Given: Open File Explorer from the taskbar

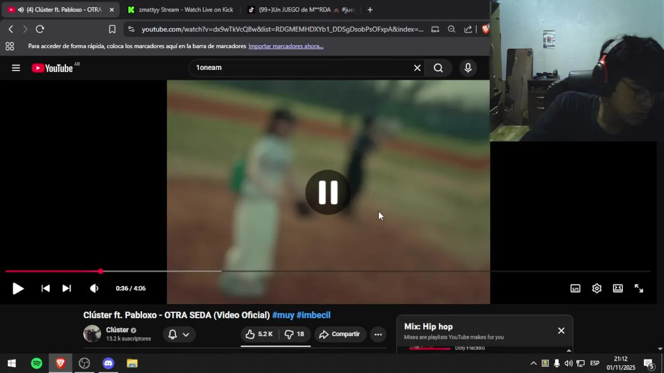Looking at the screenshot, I should [132, 363].
